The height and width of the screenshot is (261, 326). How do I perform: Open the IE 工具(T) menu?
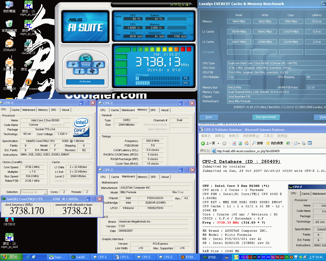(x=268, y=136)
